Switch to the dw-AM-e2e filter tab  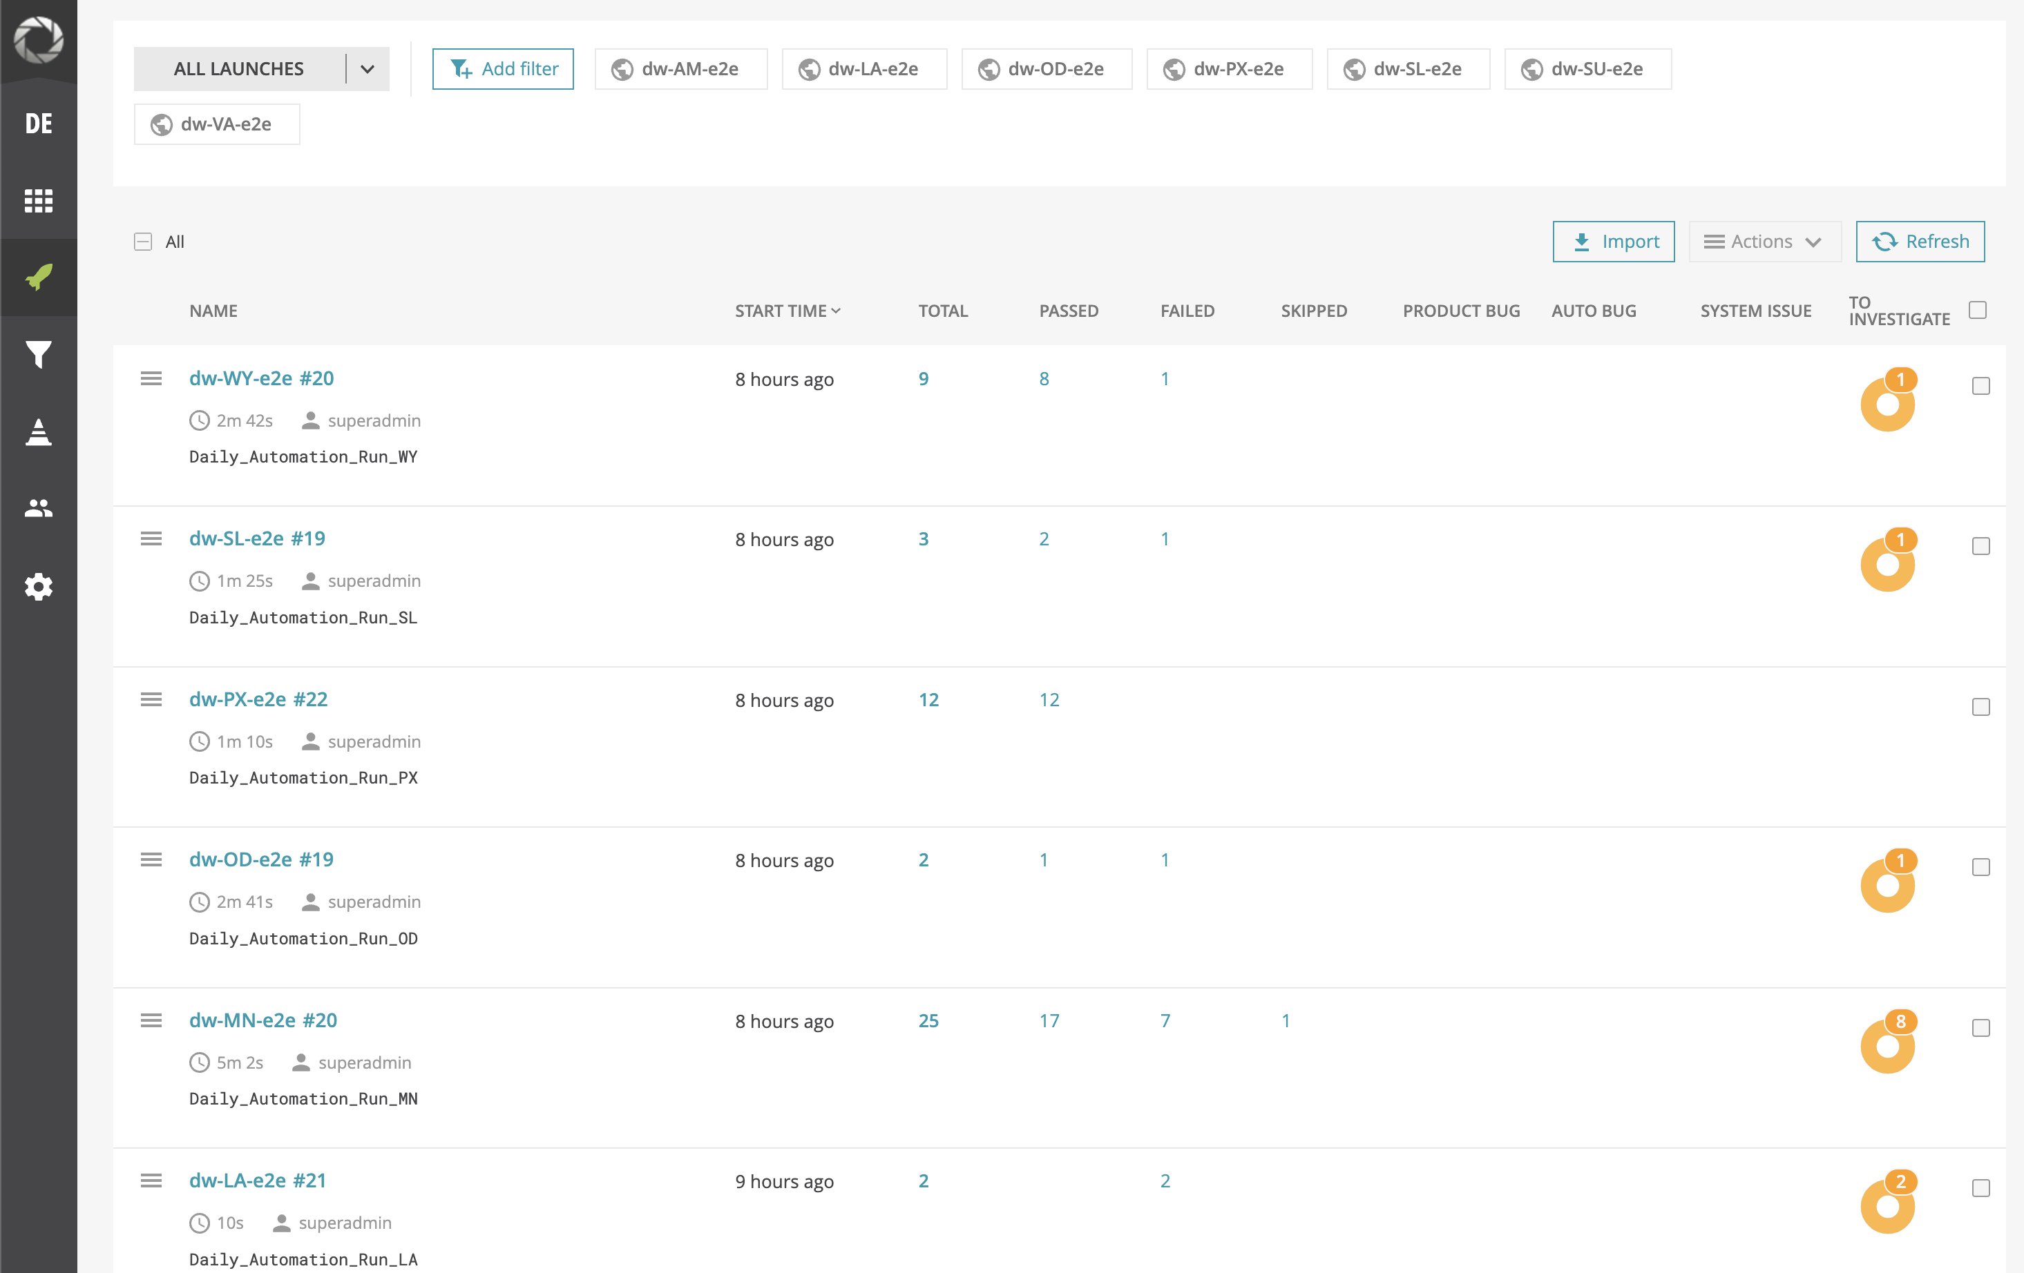point(681,69)
